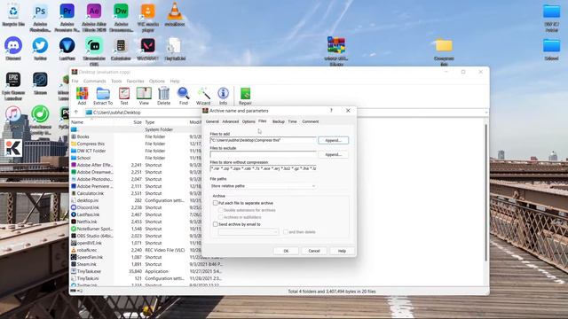Viewport: 568px width, 319px height.
Task: Switch to the Backup tab
Action: (x=278, y=121)
